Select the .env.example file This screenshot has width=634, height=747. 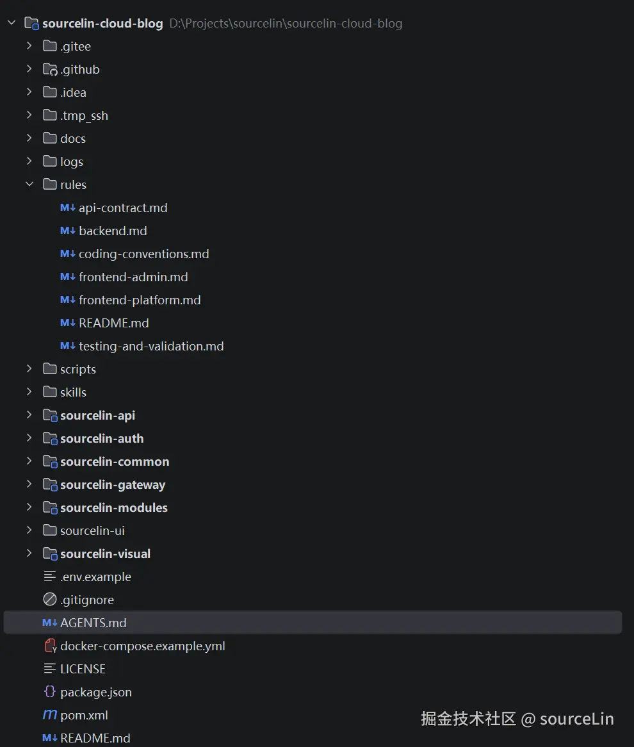(x=96, y=577)
